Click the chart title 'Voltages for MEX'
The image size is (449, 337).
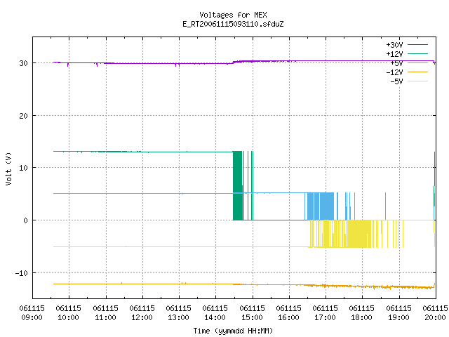pos(233,15)
